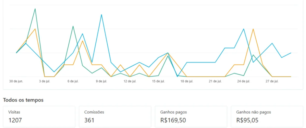Click the '9 de jul.' axis label

click(101, 81)
